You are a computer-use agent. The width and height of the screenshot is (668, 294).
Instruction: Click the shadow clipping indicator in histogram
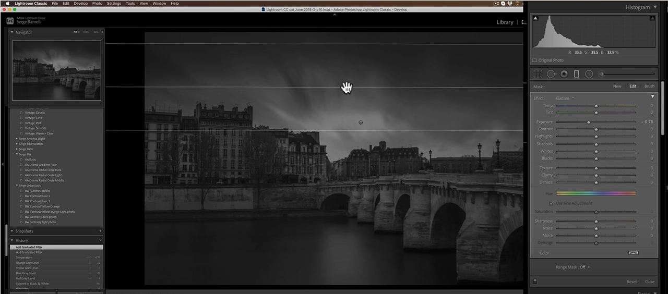click(x=535, y=18)
